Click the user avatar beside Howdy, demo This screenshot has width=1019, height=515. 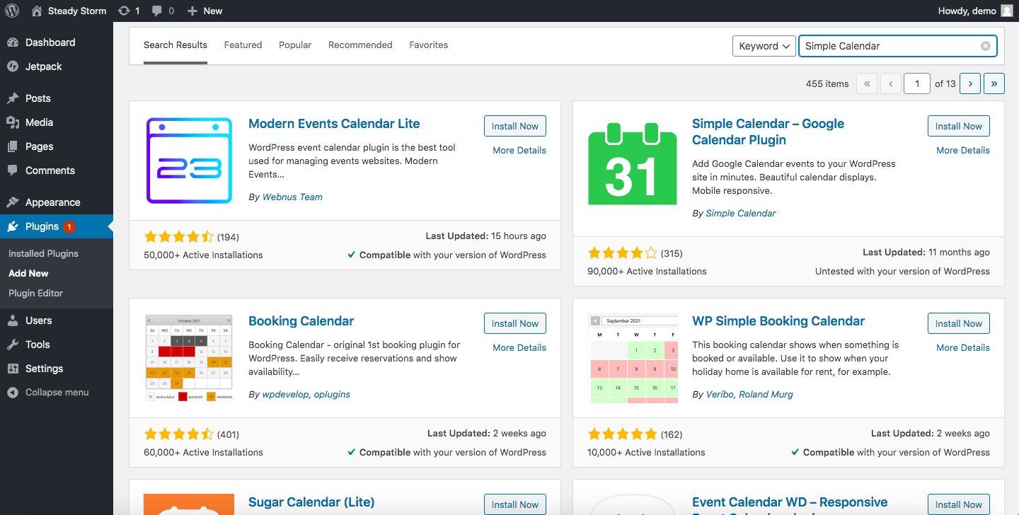click(x=1007, y=11)
